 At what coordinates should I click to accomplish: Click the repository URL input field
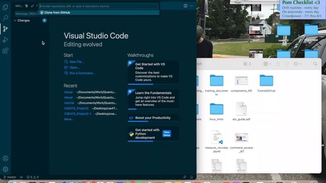point(98,6)
